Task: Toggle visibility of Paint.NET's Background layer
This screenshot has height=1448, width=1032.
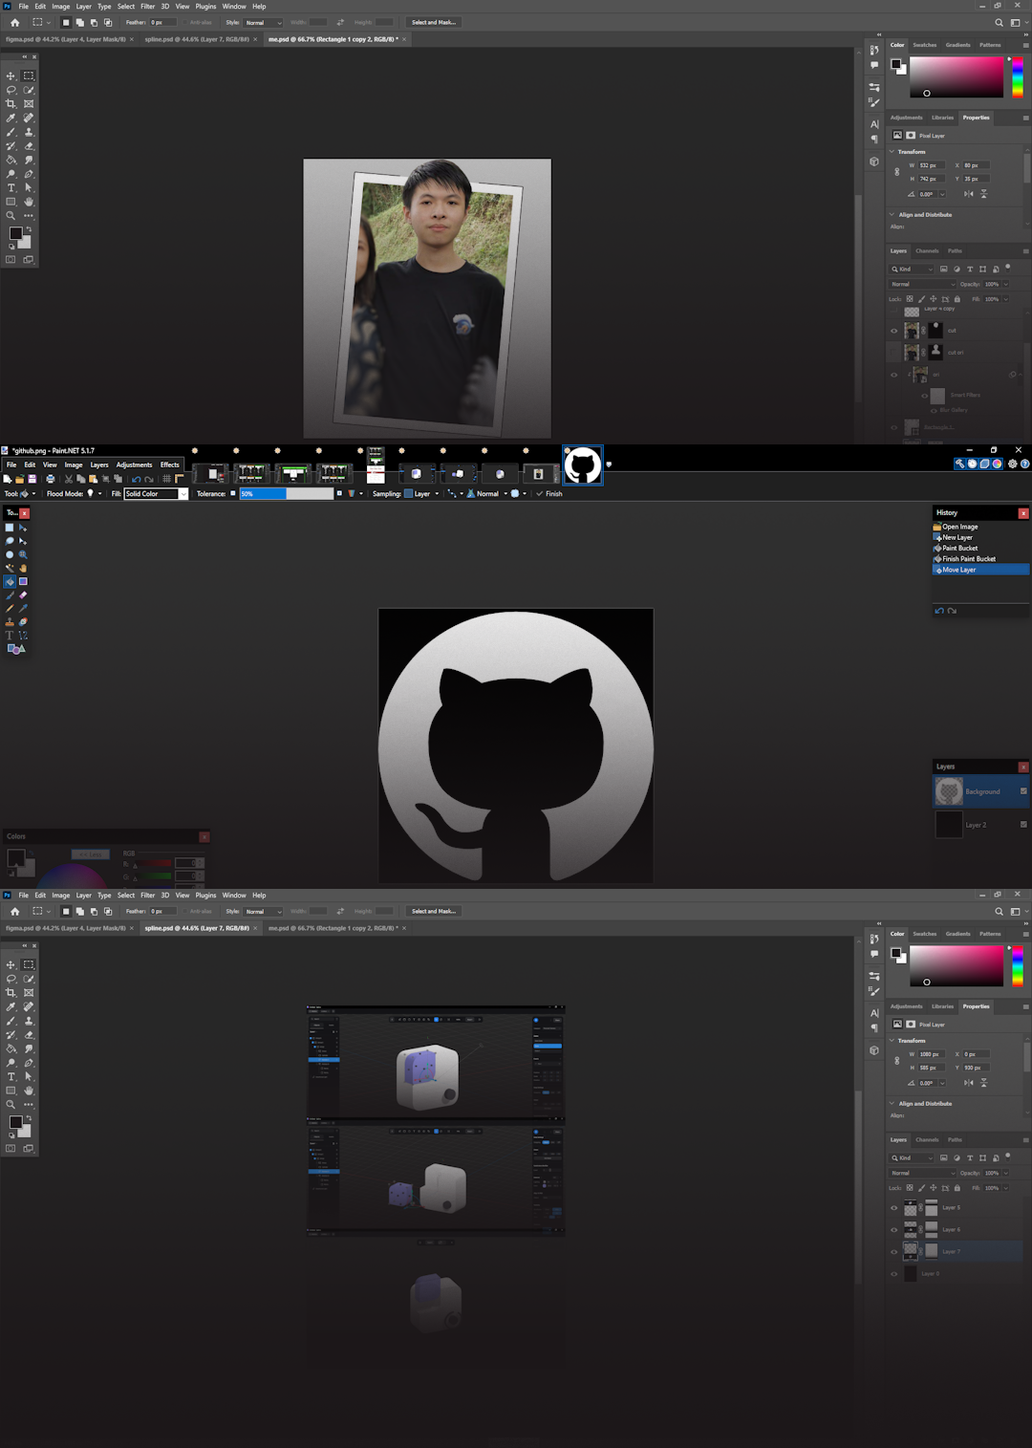Action: (x=1023, y=791)
